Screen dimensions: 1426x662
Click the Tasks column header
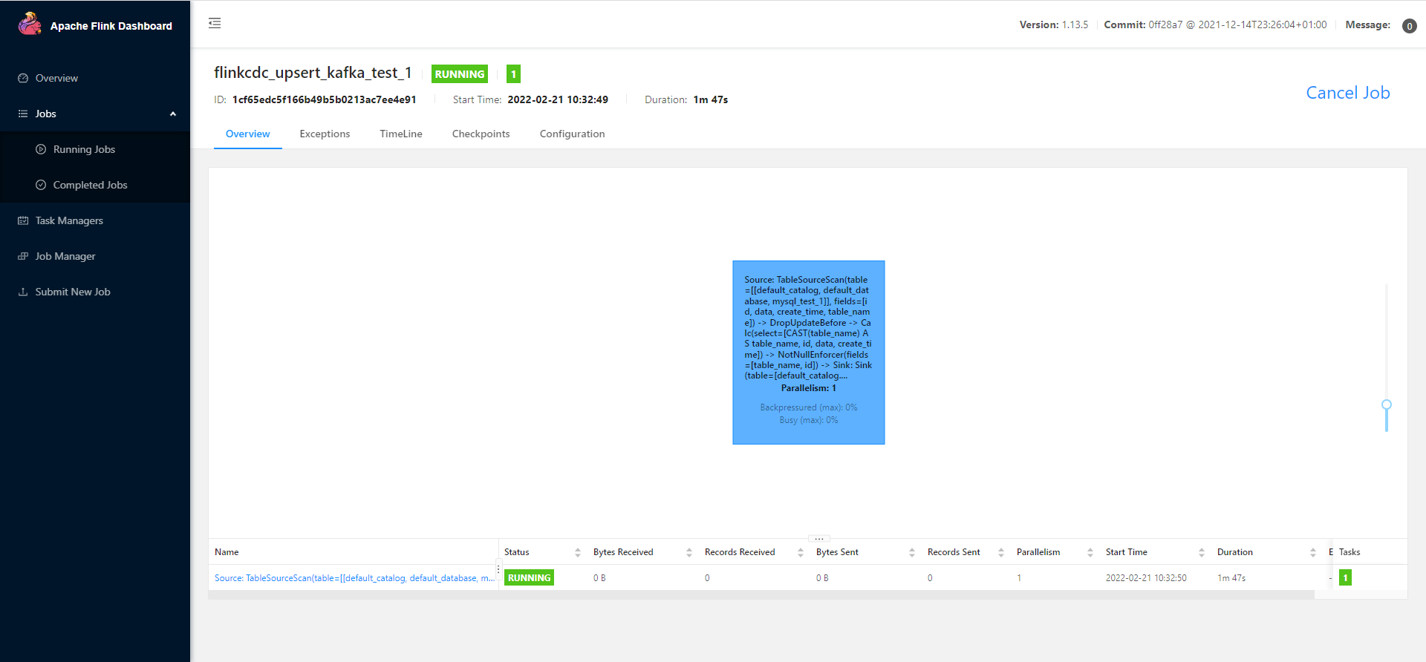point(1350,552)
